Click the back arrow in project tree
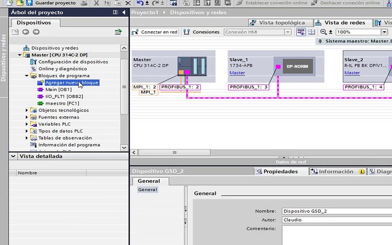 coord(26,32)
